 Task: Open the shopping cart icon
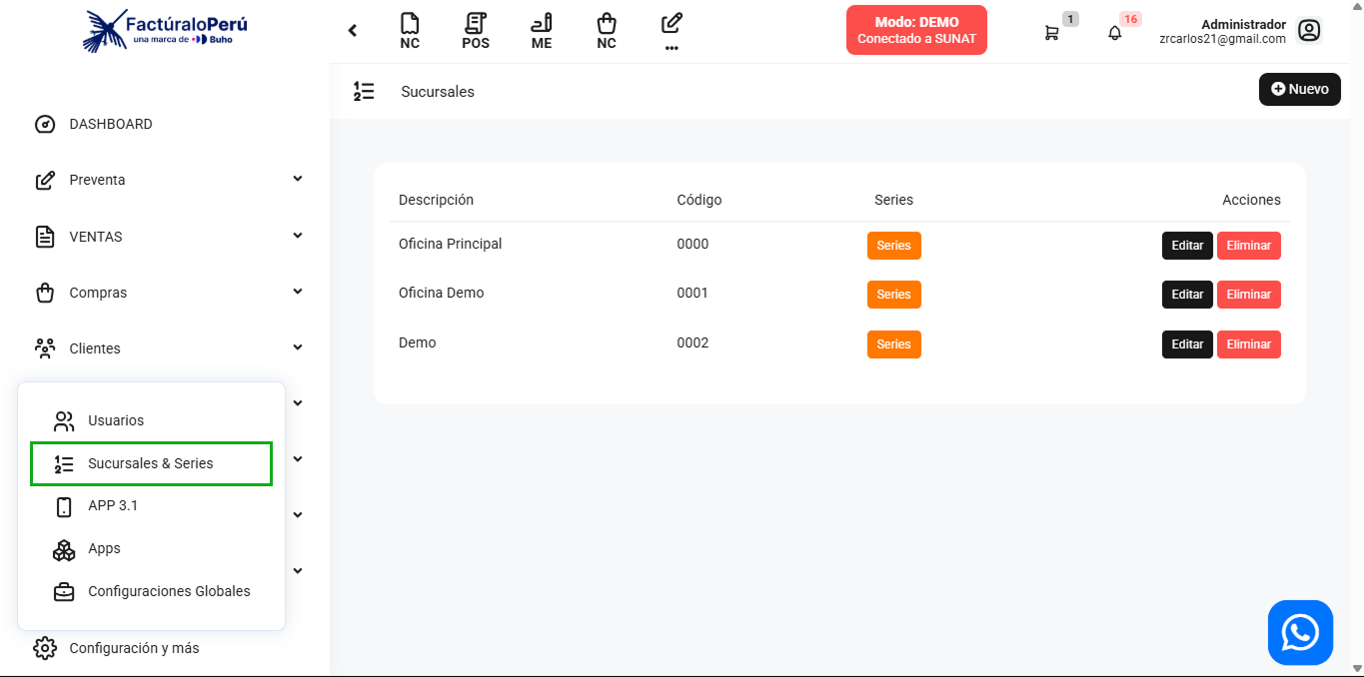click(1051, 33)
